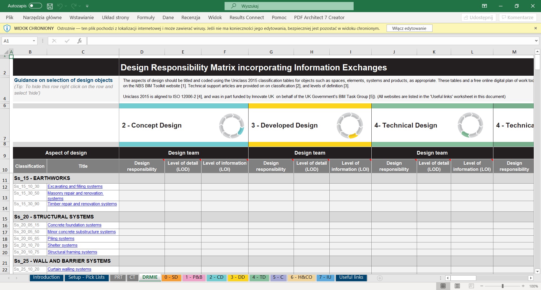Switch to the Useful links sheet
This screenshot has width=541, height=290.
(351, 277)
